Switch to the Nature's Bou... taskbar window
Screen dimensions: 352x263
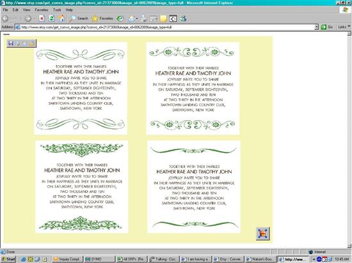(260, 259)
